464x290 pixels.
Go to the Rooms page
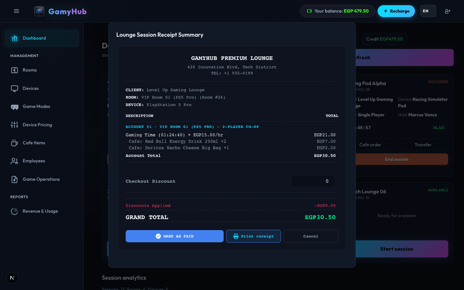coord(42,70)
